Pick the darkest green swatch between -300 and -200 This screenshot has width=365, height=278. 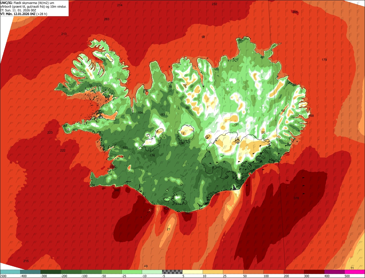50,272
